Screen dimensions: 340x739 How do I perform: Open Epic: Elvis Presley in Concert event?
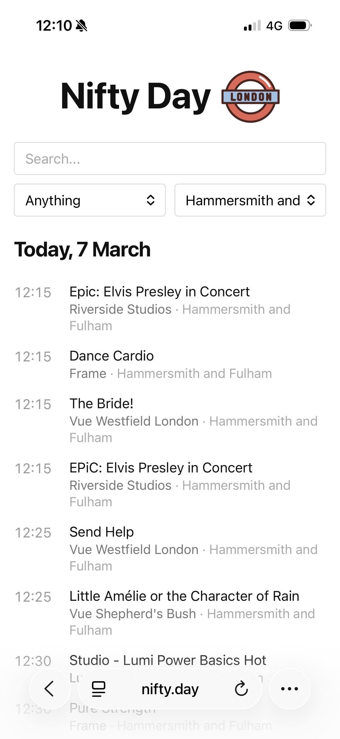(159, 291)
